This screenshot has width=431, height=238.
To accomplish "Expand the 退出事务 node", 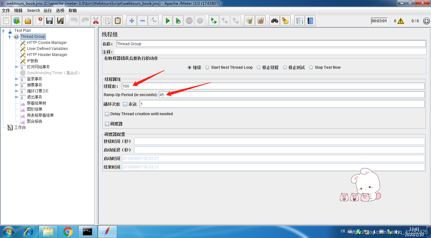I will tap(16, 97).
